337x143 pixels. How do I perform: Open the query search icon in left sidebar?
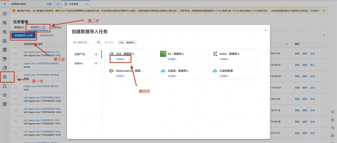(x=5, y=23)
